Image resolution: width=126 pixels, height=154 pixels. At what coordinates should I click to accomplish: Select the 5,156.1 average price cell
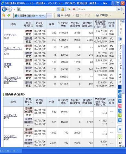pyautogui.click(x=63, y=84)
